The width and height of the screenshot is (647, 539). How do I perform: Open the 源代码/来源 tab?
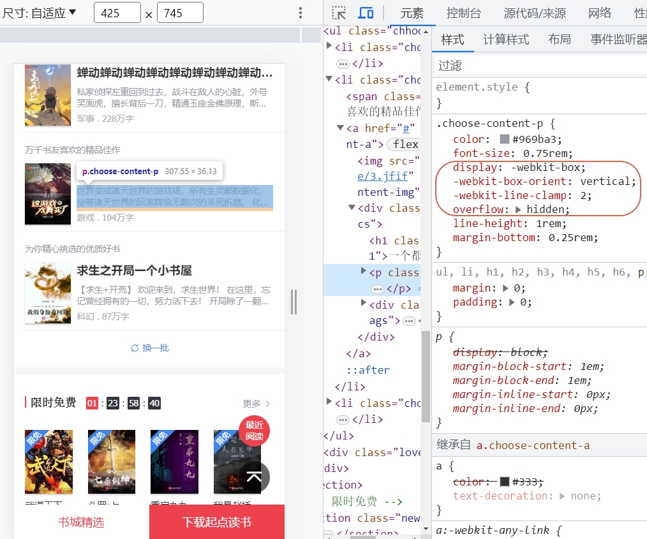(x=535, y=13)
